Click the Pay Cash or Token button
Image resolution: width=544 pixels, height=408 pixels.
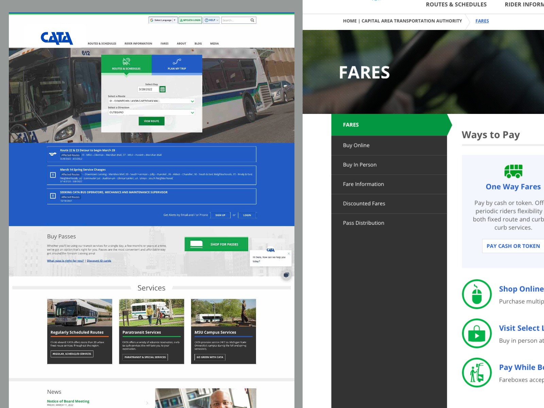tap(513, 246)
